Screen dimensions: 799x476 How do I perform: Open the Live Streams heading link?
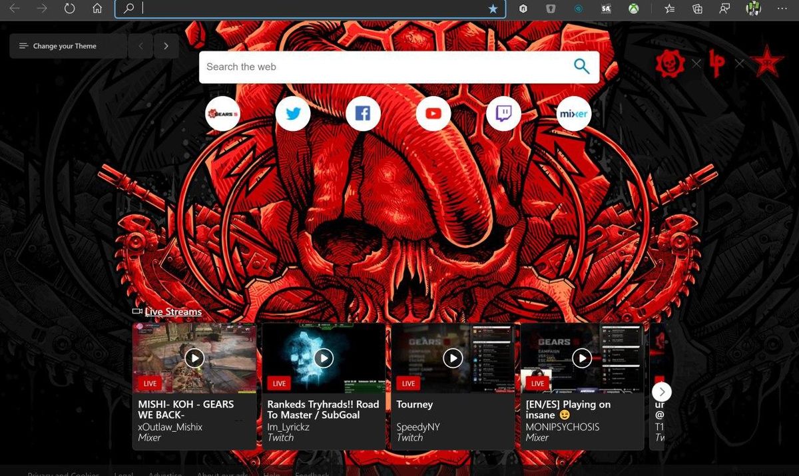[x=173, y=312]
